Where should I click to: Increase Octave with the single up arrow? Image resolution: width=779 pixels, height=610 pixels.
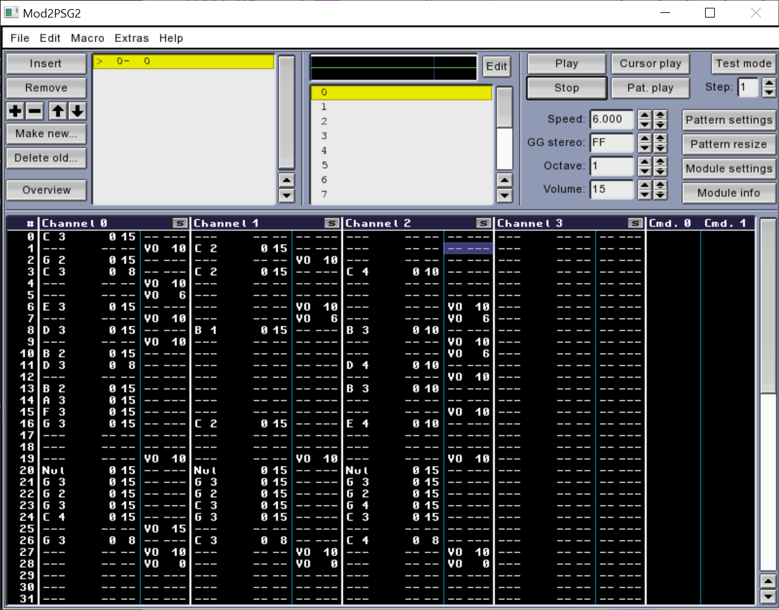[x=645, y=162]
